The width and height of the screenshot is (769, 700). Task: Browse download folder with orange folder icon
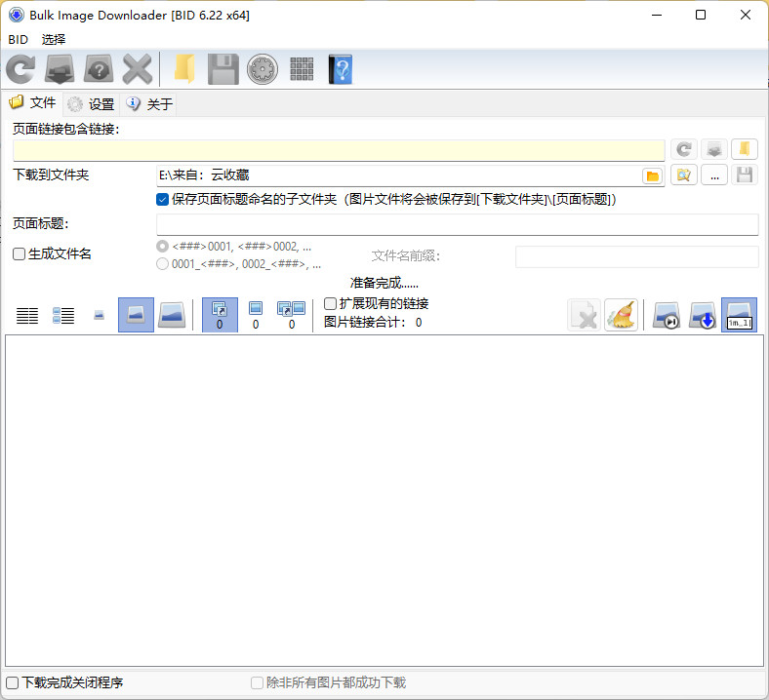pos(653,175)
